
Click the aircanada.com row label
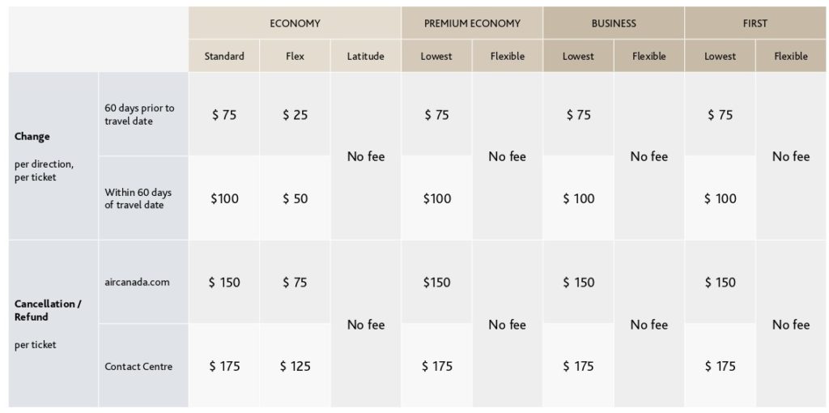pyautogui.click(x=137, y=283)
